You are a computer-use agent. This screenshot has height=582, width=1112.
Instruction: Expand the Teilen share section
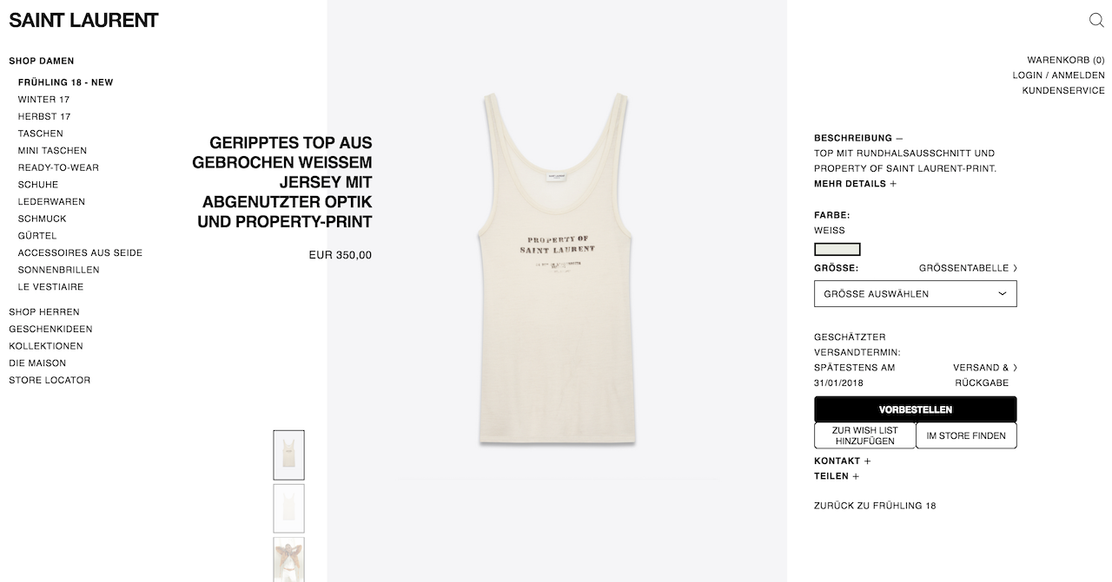[x=837, y=476]
